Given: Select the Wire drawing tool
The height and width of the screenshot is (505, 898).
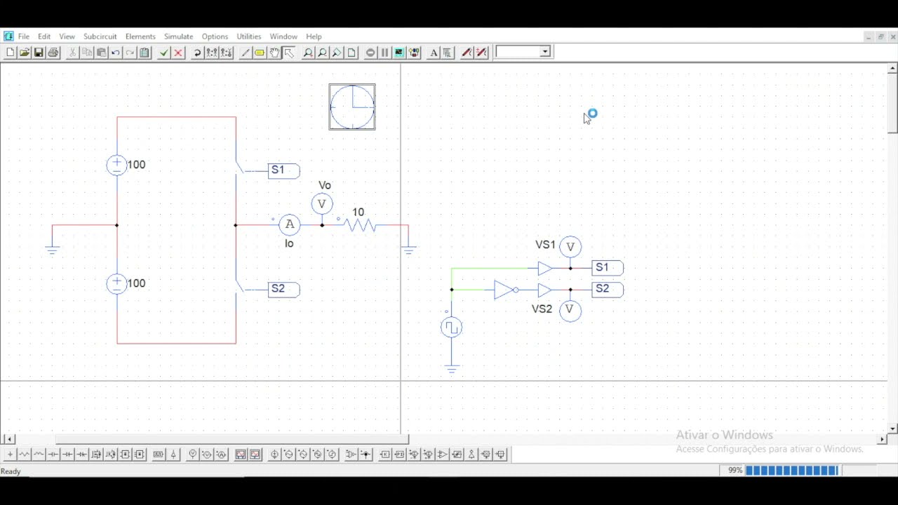Looking at the screenshot, I should (245, 53).
